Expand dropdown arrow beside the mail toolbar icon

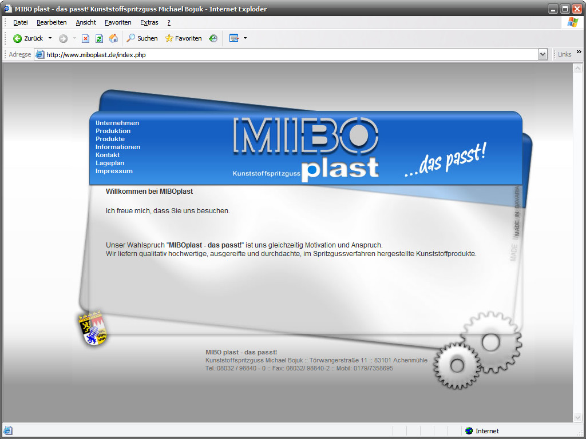click(245, 38)
